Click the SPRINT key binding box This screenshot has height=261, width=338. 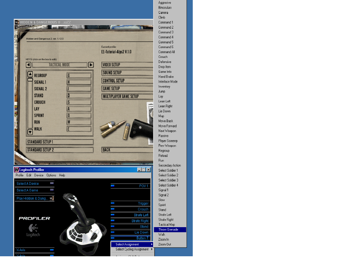point(79,115)
